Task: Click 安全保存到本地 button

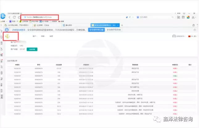Action: [114, 30]
